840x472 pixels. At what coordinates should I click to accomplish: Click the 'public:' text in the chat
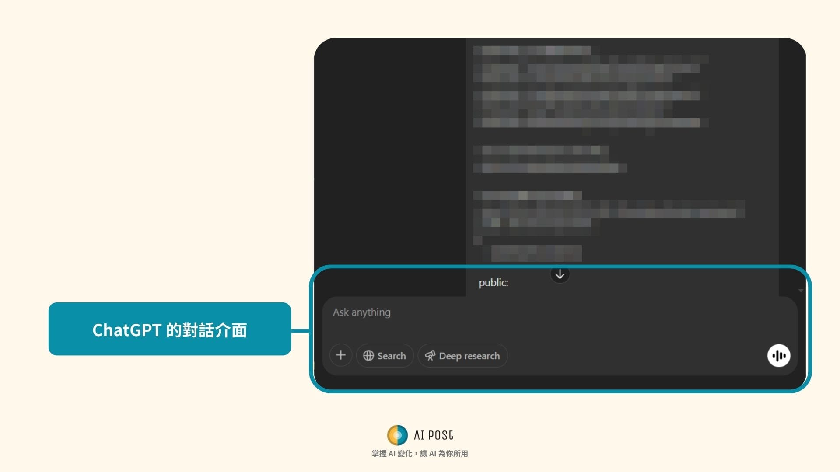[493, 283]
